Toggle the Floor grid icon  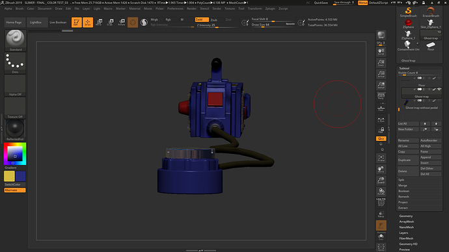(x=381, y=108)
